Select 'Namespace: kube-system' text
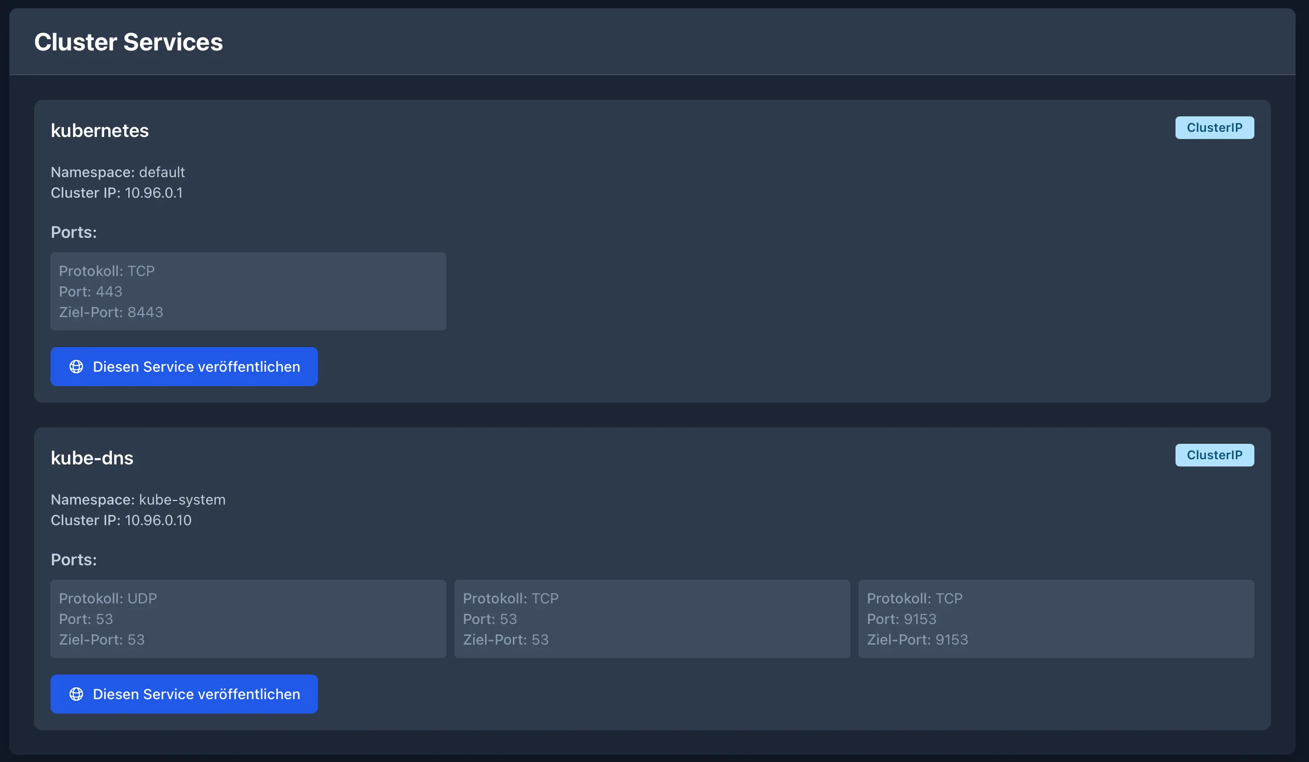Viewport: 1309px width, 762px height. coord(138,500)
